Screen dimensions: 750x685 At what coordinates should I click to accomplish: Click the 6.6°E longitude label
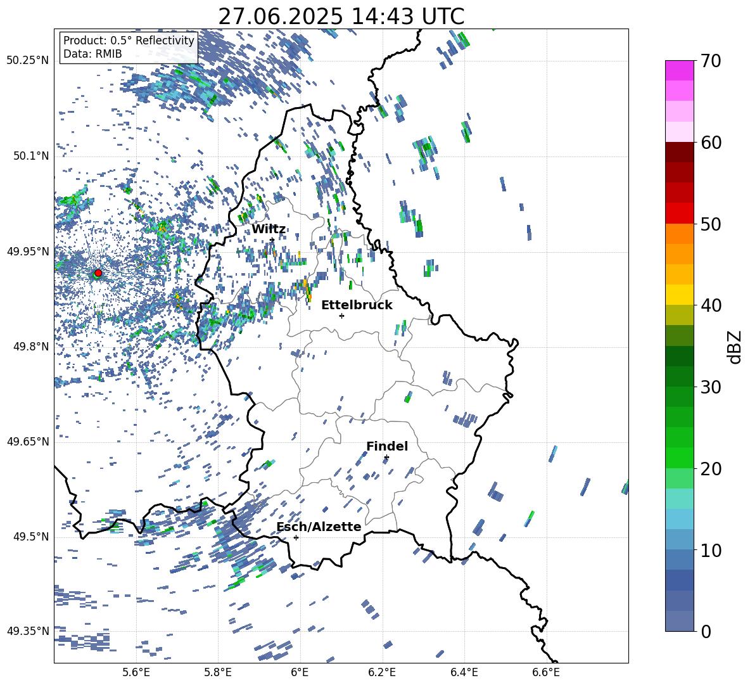tap(546, 672)
